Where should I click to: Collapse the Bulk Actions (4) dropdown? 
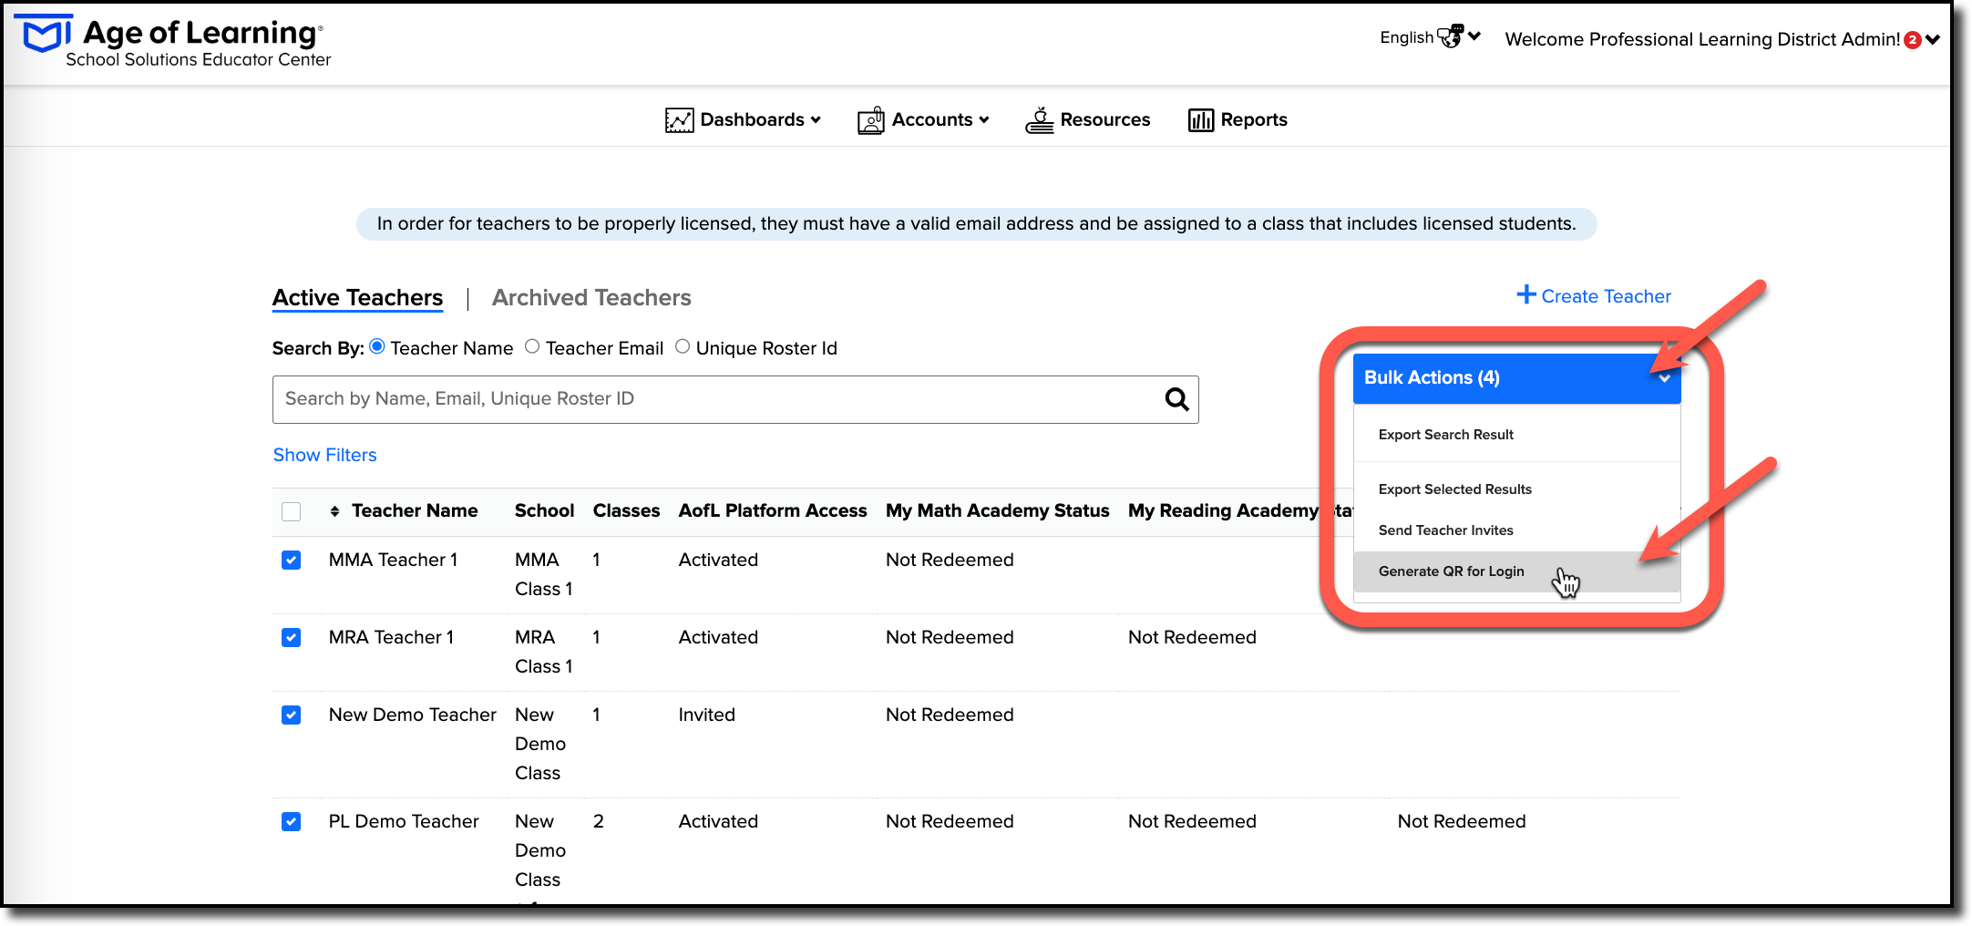(x=1516, y=378)
